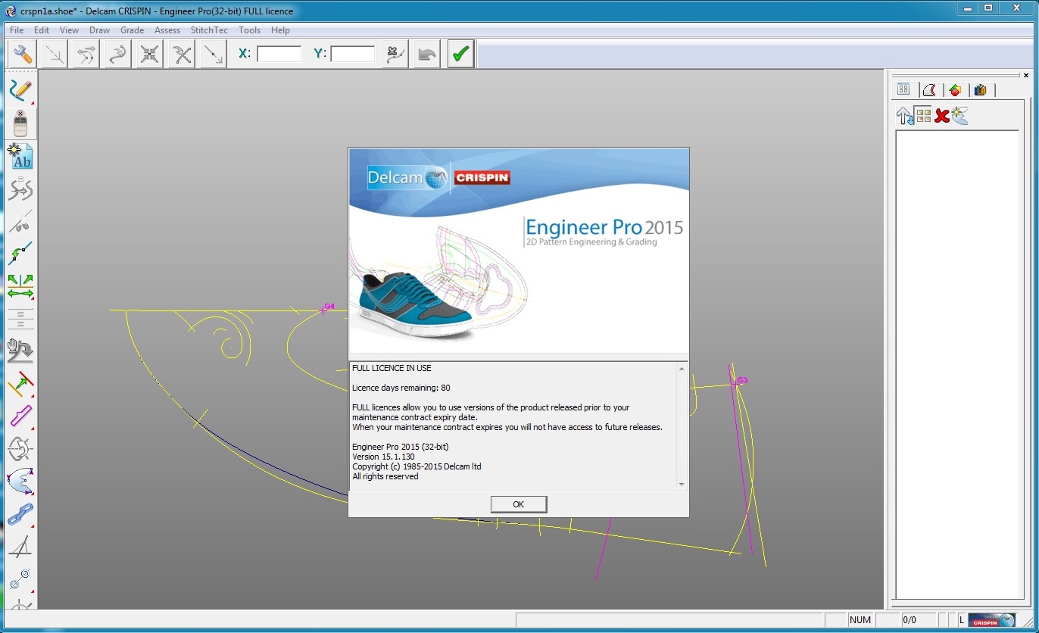Switch to the pattern piece shape tab
The height and width of the screenshot is (633, 1039).
tap(929, 89)
